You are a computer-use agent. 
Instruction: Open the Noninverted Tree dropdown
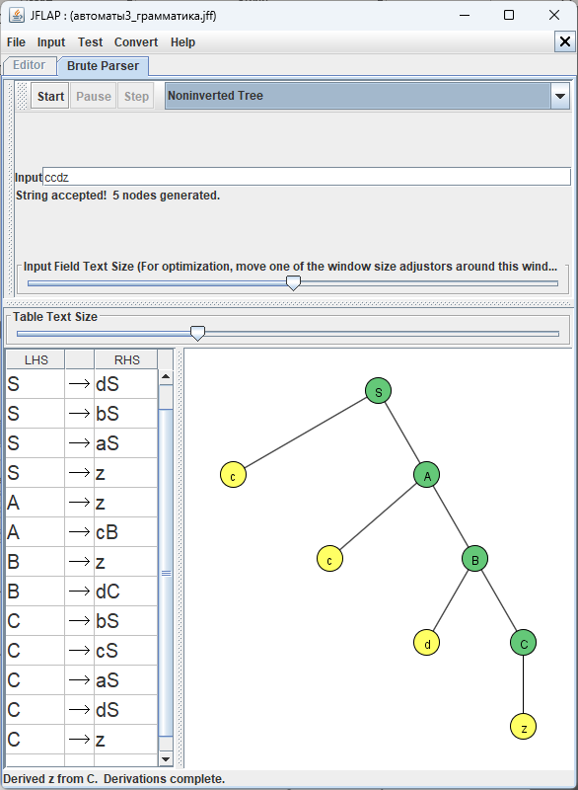click(x=367, y=96)
